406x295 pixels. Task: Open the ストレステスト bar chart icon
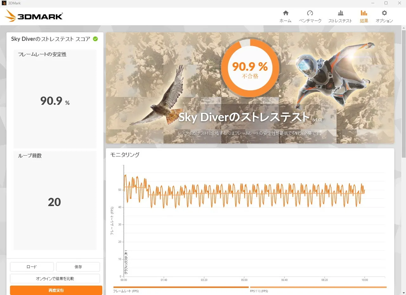340,13
